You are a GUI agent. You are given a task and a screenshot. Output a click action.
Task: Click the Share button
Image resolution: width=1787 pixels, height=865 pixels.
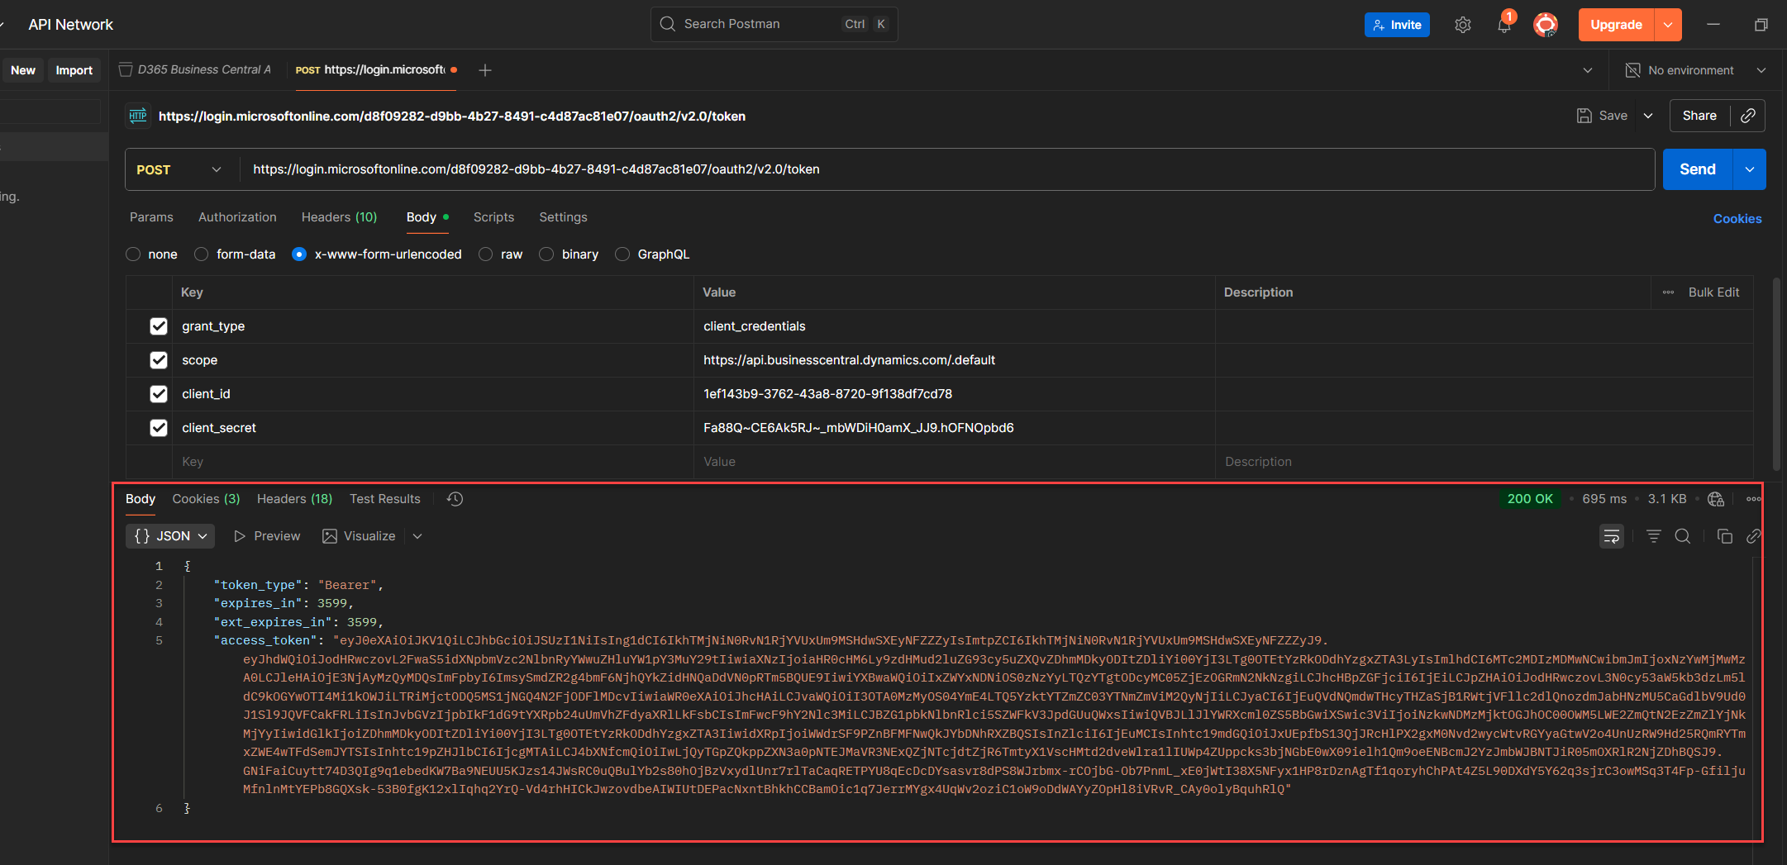coord(1699,116)
